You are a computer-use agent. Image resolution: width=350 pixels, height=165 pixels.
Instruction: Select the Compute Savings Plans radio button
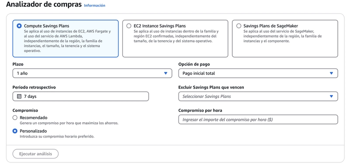(x=19, y=26)
